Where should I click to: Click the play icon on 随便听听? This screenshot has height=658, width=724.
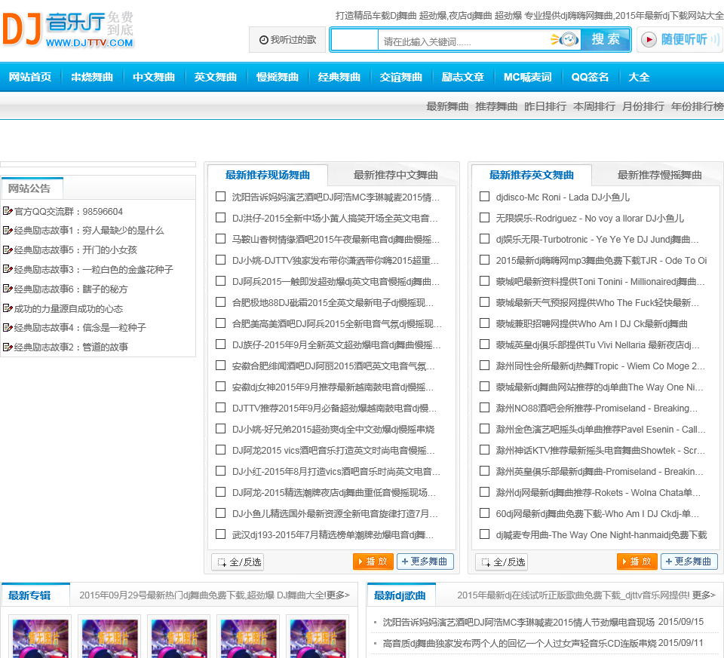pyautogui.click(x=649, y=40)
